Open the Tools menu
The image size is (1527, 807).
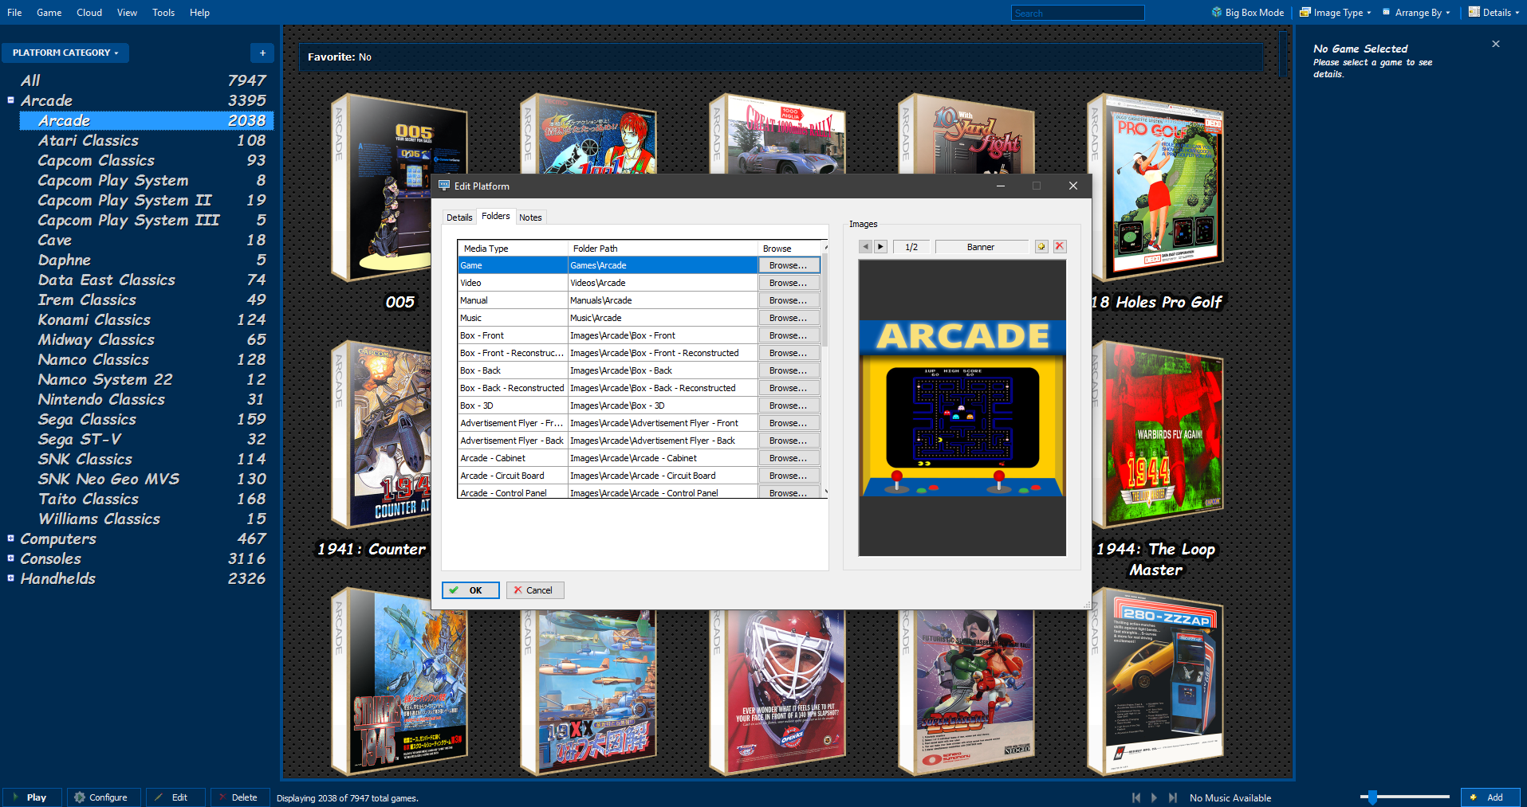(163, 13)
